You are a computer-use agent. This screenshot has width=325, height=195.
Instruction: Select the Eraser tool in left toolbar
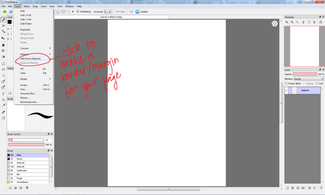point(4,26)
